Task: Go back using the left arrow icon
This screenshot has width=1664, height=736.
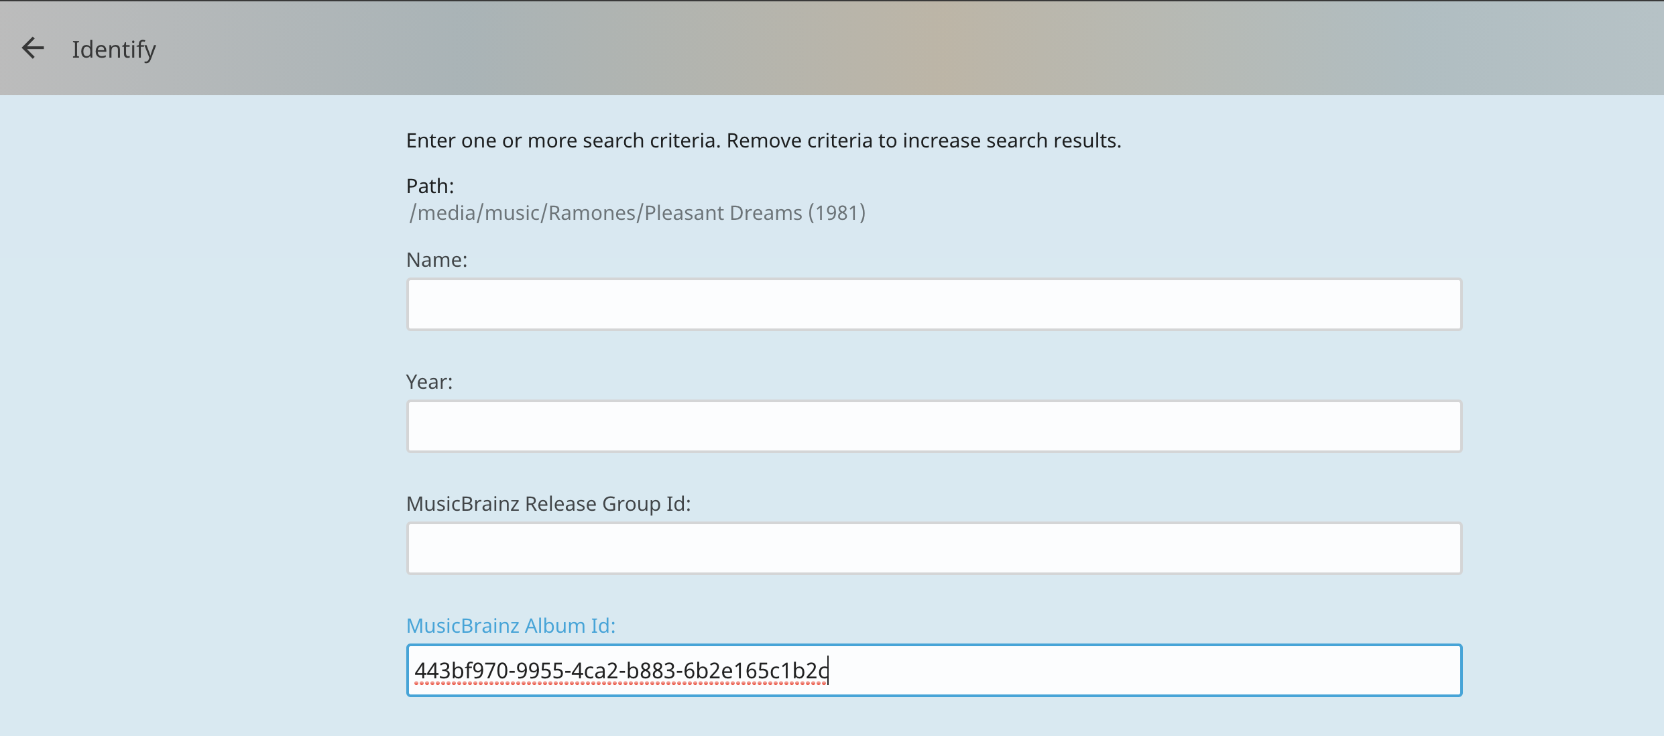Action: 32,48
